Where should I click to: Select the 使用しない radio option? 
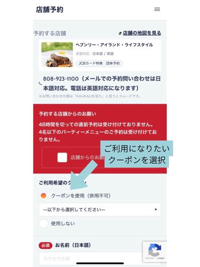[44, 223]
